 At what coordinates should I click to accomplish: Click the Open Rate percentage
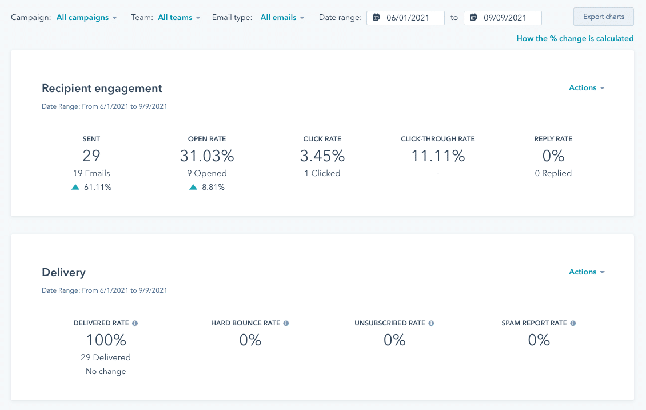point(207,156)
